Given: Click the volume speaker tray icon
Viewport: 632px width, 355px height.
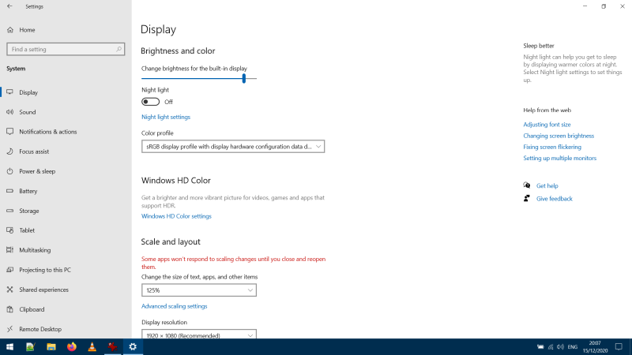Looking at the screenshot, I should [x=560, y=346].
